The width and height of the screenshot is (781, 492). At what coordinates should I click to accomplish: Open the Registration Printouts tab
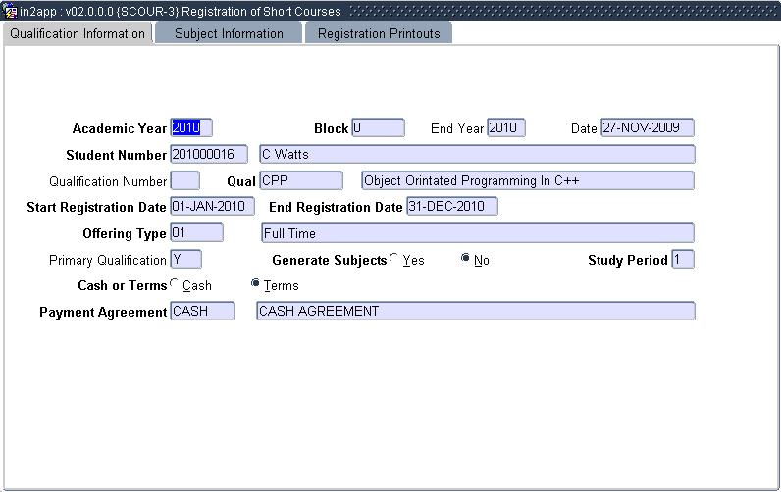pyautogui.click(x=379, y=33)
